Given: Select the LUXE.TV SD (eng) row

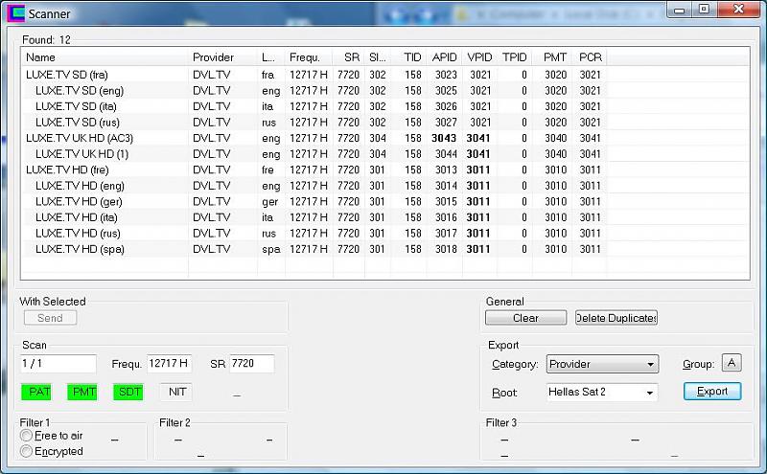Looking at the screenshot, I should pos(314,90).
